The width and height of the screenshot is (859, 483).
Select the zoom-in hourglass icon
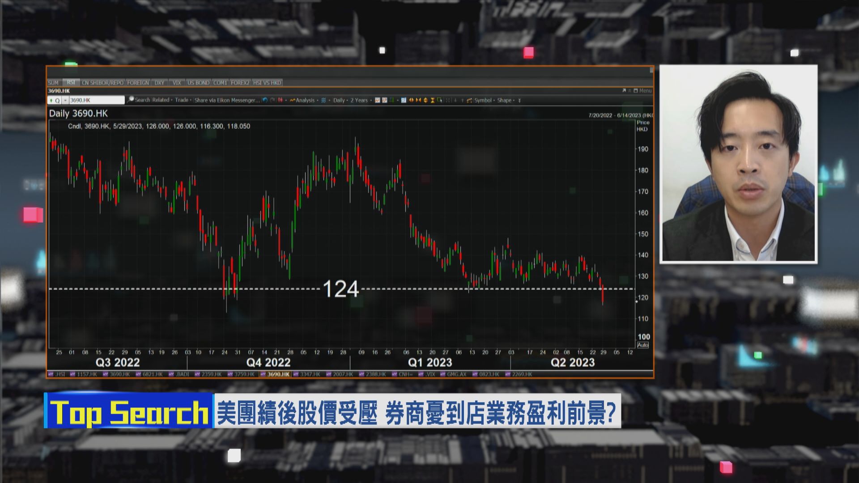click(432, 100)
